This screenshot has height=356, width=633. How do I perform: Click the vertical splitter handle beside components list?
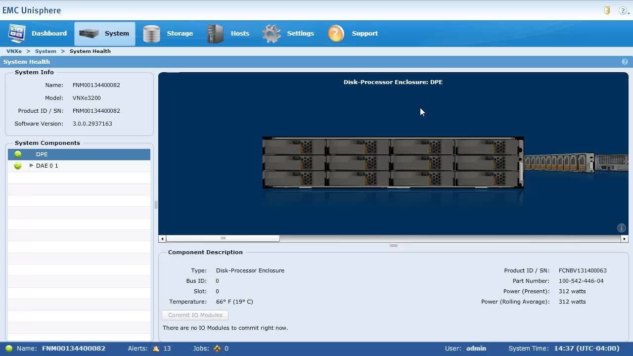click(x=156, y=205)
